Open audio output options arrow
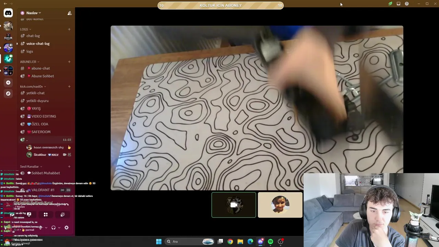The height and width of the screenshot is (247, 439). 59,227
